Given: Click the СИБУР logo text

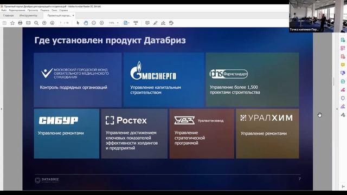Looking at the screenshot, I should tap(59, 120).
